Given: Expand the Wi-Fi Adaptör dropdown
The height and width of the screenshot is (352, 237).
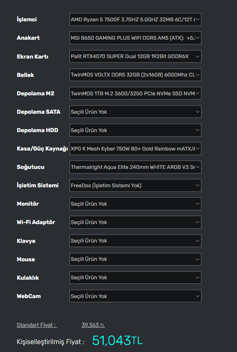Looking at the screenshot, I should tap(135, 222).
